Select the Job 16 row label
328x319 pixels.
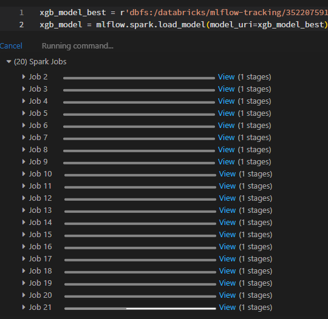coord(40,246)
